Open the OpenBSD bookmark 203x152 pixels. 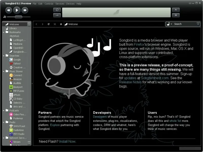click(16, 48)
